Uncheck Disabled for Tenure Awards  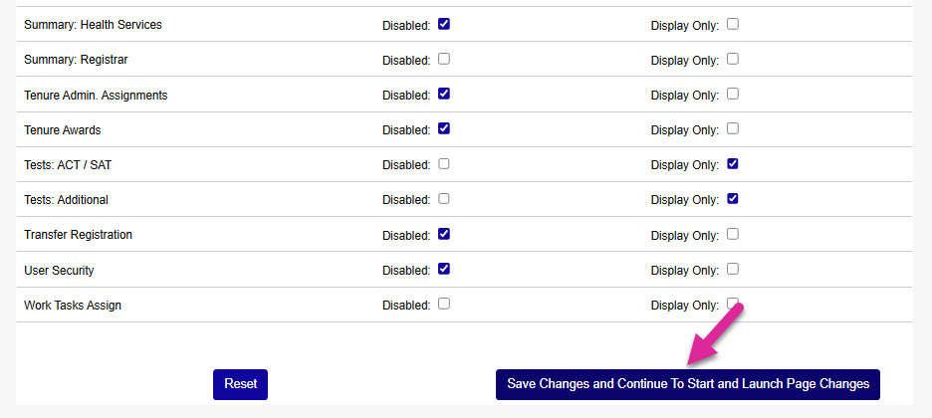click(444, 128)
